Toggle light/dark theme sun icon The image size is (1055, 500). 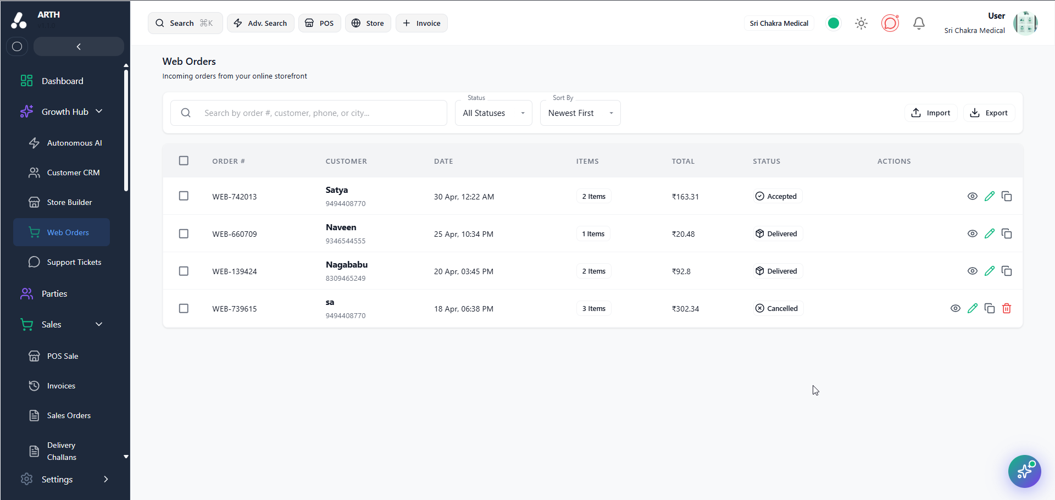(x=861, y=23)
